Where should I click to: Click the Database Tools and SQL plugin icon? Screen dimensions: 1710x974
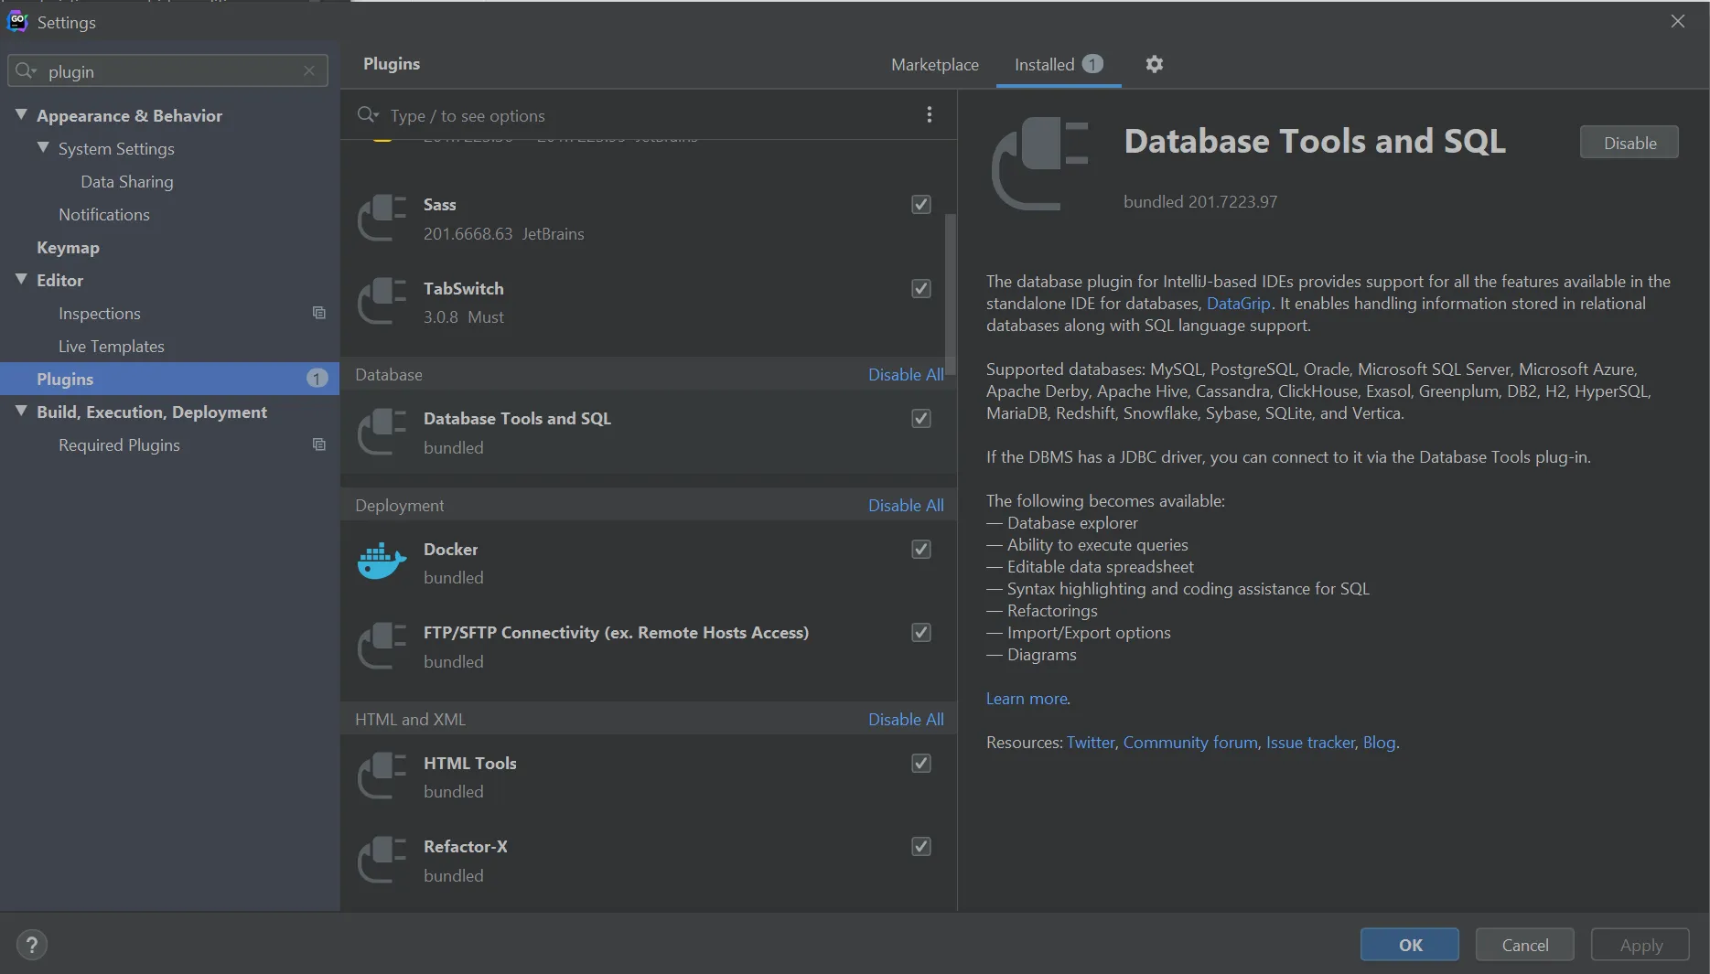coord(381,432)
